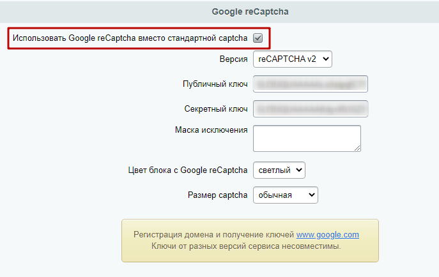Image resolution: width=439 pixels, height=277 pixels.
Task: Click the Публичный ключ input field
Action: [311, 84]
